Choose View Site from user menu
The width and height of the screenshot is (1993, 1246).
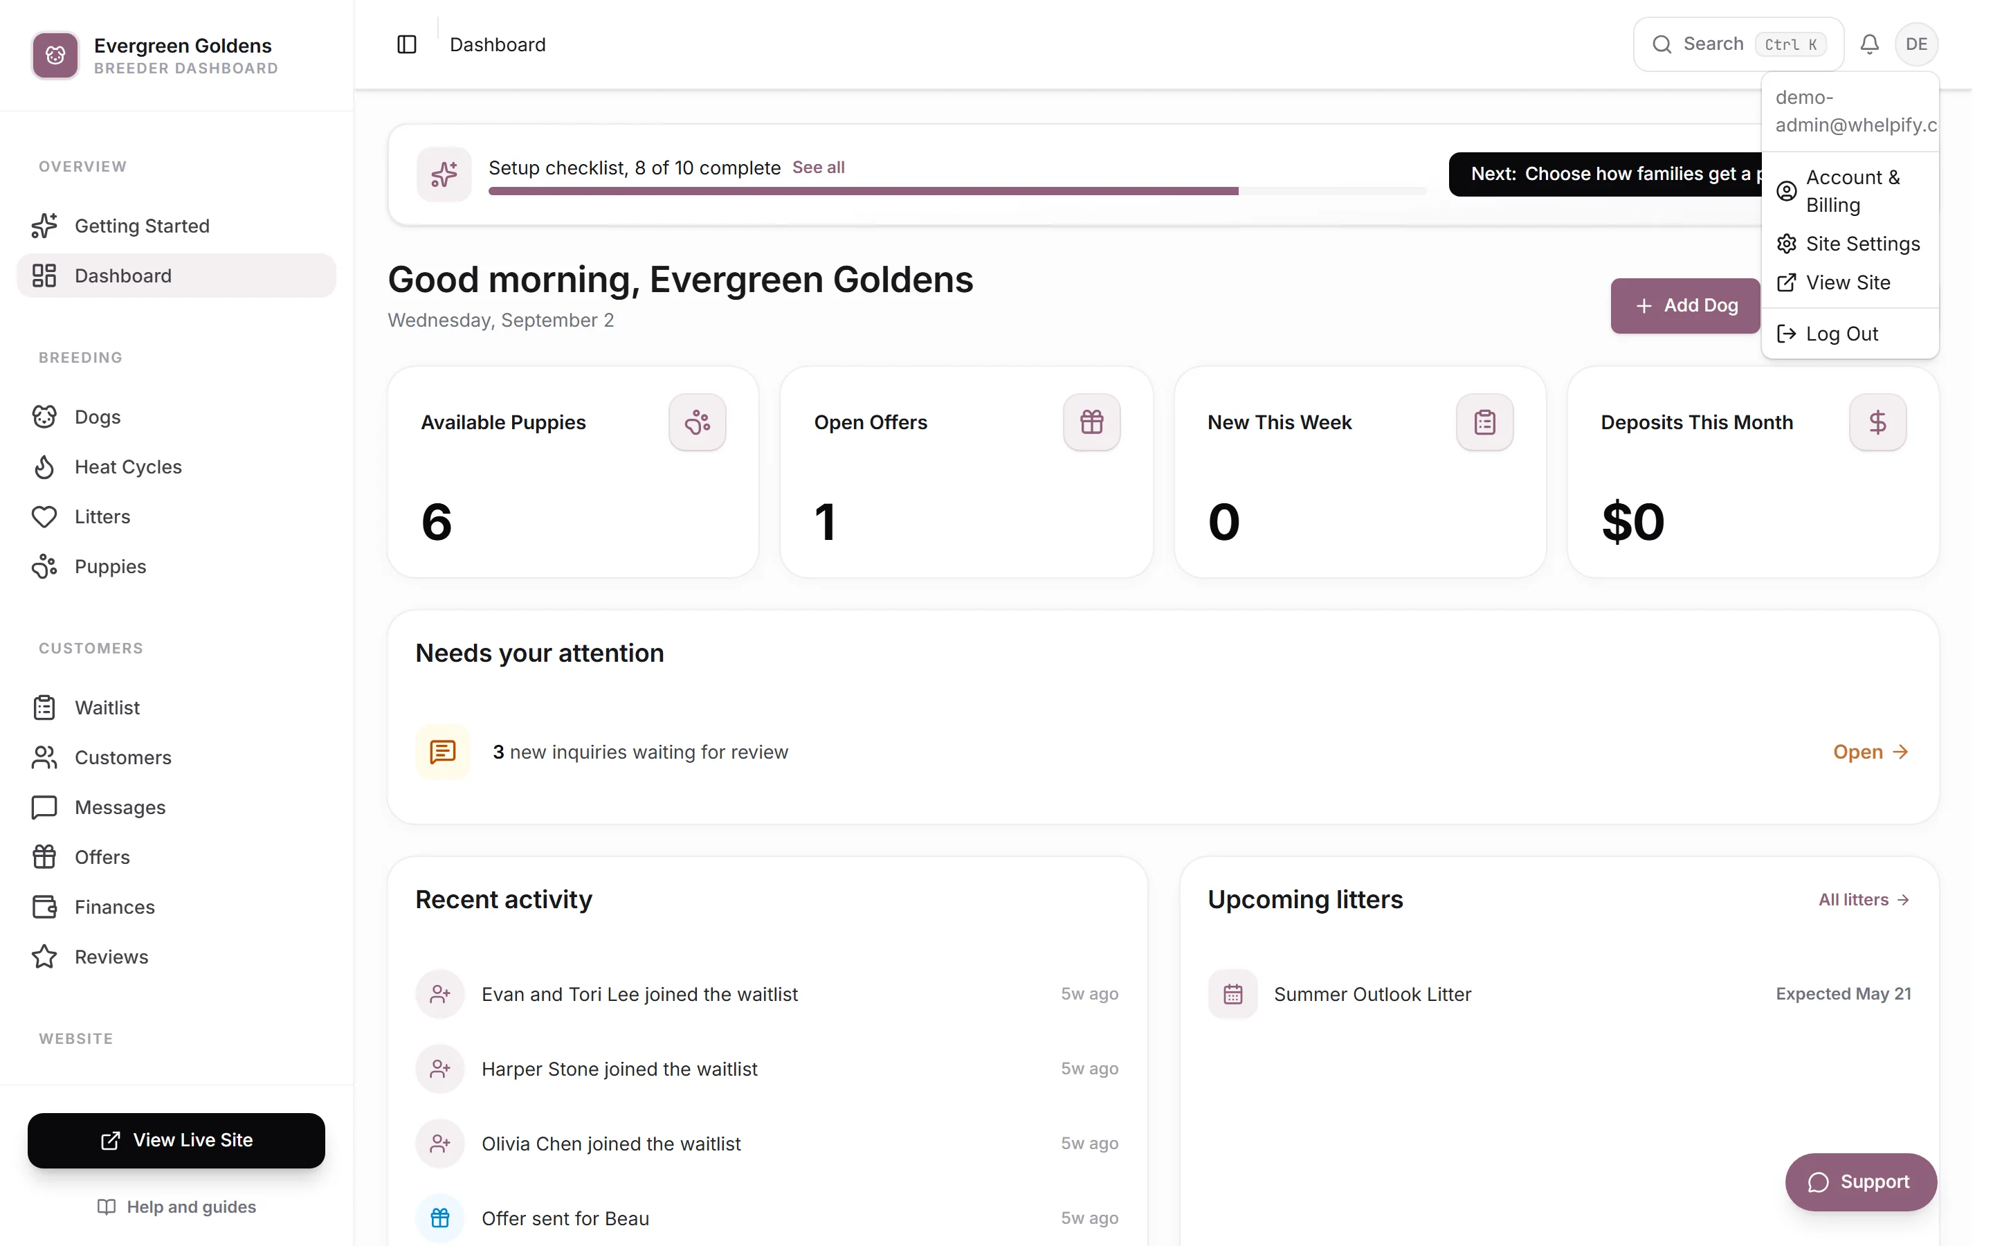point(1850,282)
